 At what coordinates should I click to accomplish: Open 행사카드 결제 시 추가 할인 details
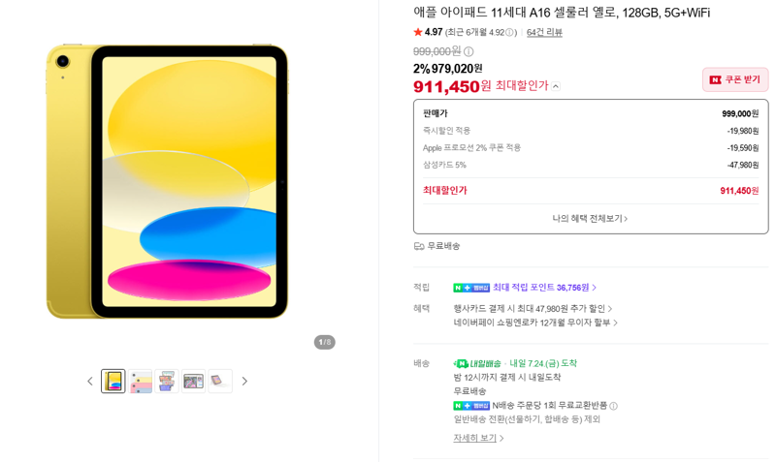pos(533,309)
